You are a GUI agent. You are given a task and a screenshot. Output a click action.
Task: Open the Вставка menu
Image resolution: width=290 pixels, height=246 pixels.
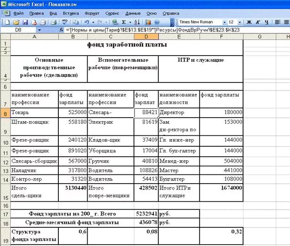[71, 13]
